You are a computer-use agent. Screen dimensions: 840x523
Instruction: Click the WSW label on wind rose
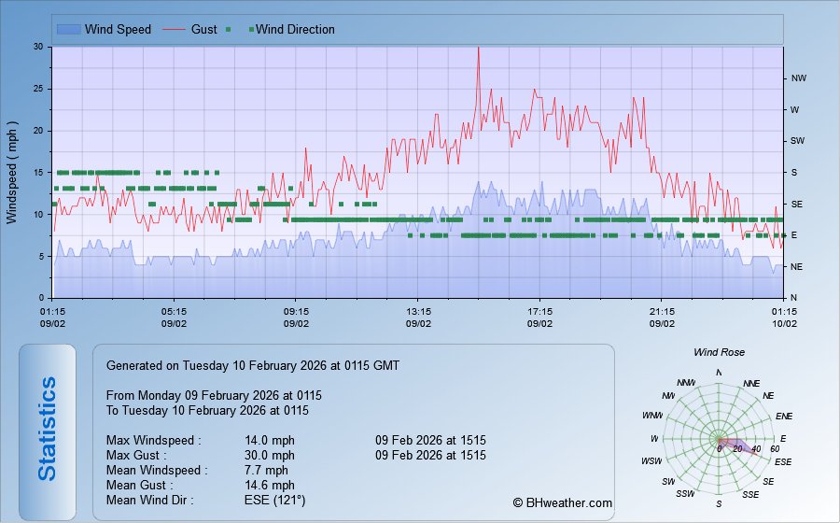pyautogui.click(x=652, y=461)
